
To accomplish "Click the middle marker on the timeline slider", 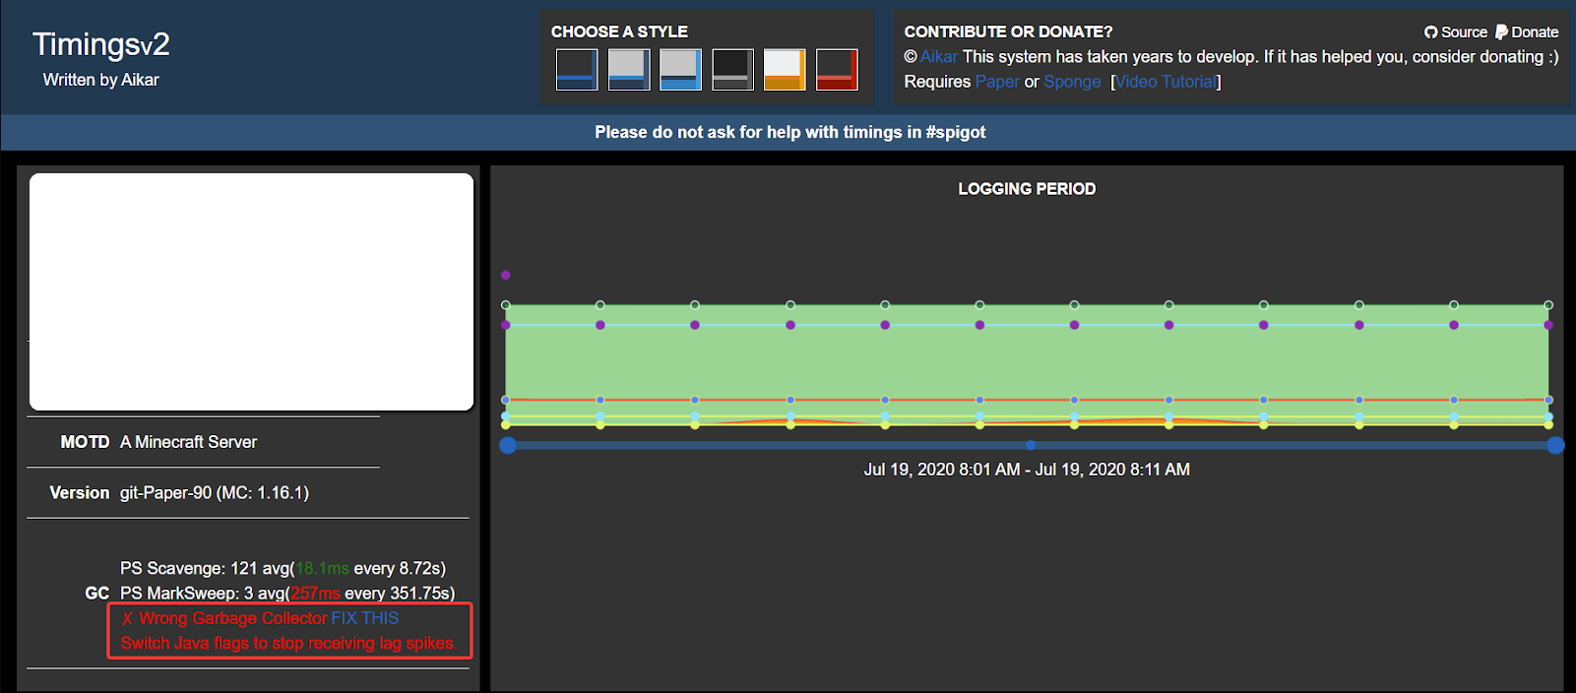I will (x=1031, y=445).
